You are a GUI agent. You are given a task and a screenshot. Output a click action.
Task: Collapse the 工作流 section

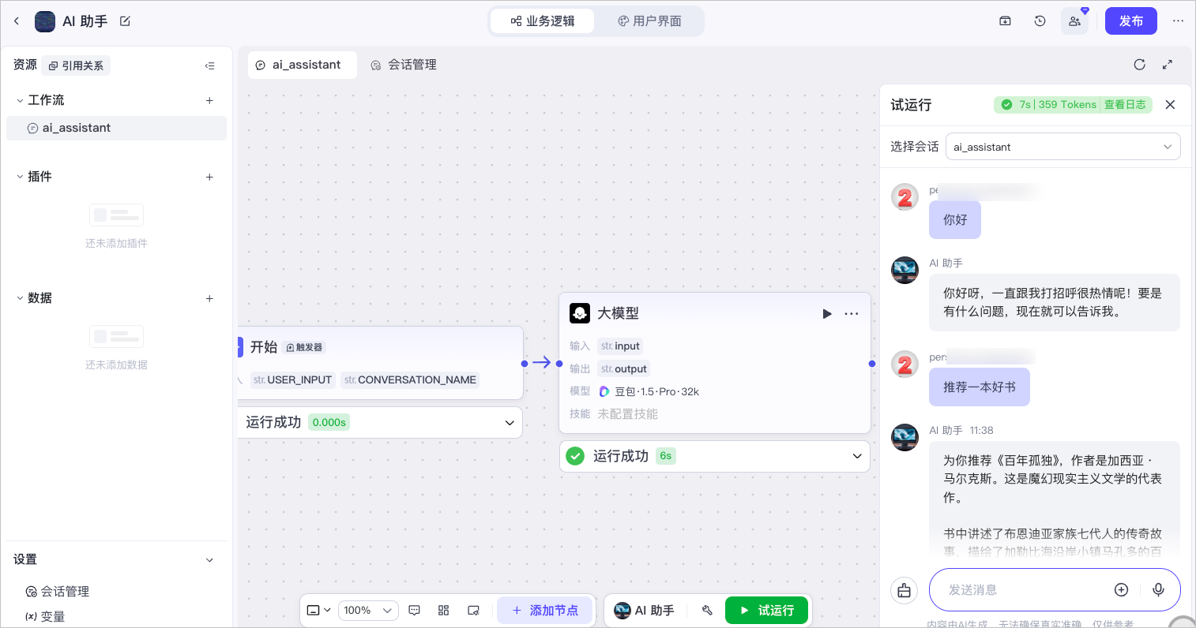[x=20, y=100]
